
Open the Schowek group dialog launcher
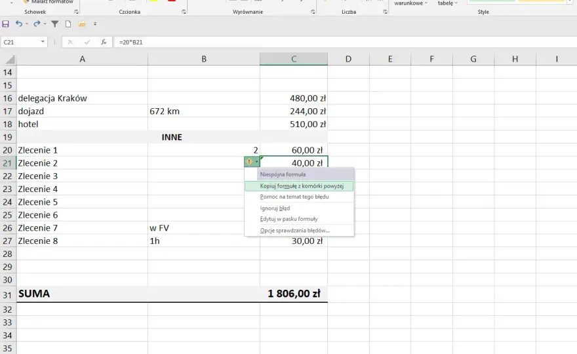[76, 12]
